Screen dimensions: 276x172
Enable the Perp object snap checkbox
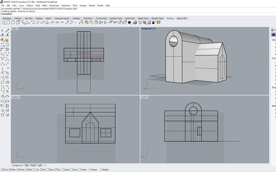tap(48, 170)
